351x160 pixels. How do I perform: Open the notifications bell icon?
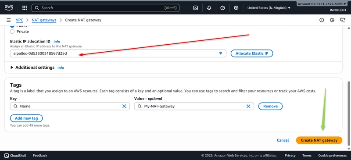209,8
